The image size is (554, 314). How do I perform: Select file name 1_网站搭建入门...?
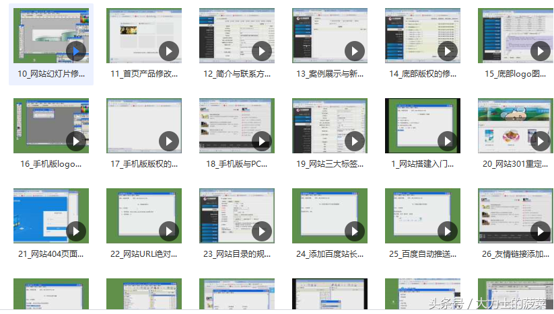[x=423, y=163]
